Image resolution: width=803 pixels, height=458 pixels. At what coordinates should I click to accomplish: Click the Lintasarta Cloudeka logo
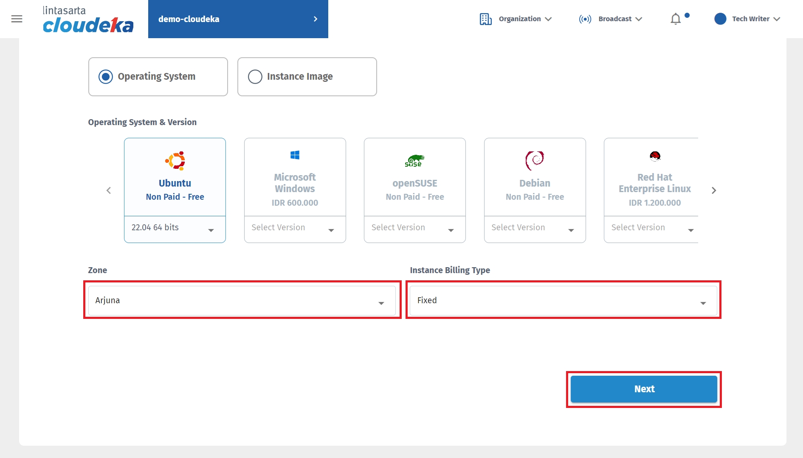(88, 20)
